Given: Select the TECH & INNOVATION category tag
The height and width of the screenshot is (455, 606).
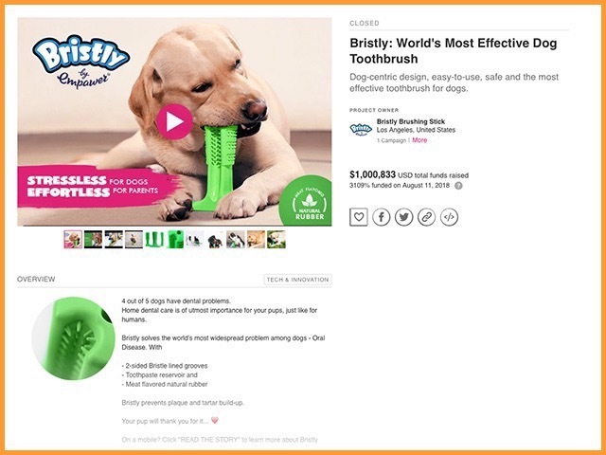Looking at the screenshot, I should click(297, 280).
